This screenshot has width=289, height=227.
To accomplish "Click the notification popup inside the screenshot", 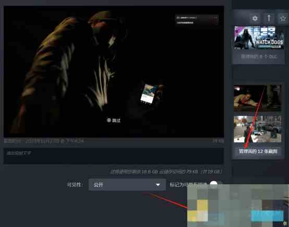I will 197,20.
